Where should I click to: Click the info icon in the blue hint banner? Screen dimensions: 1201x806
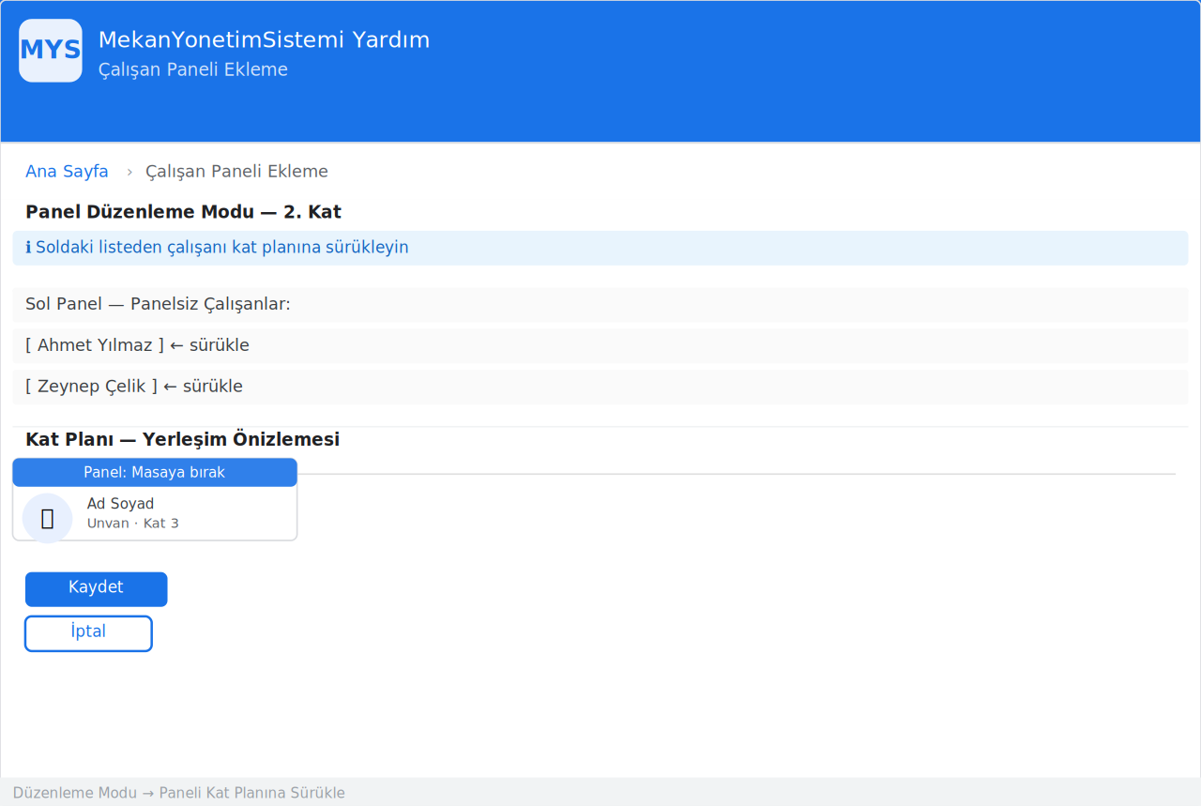28,248
